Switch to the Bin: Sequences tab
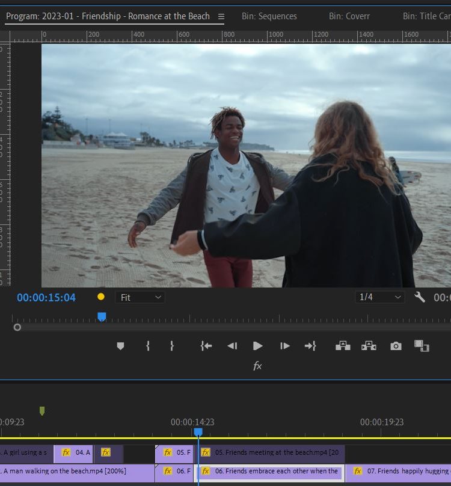451x486 pixels. [x=269, y=16]
